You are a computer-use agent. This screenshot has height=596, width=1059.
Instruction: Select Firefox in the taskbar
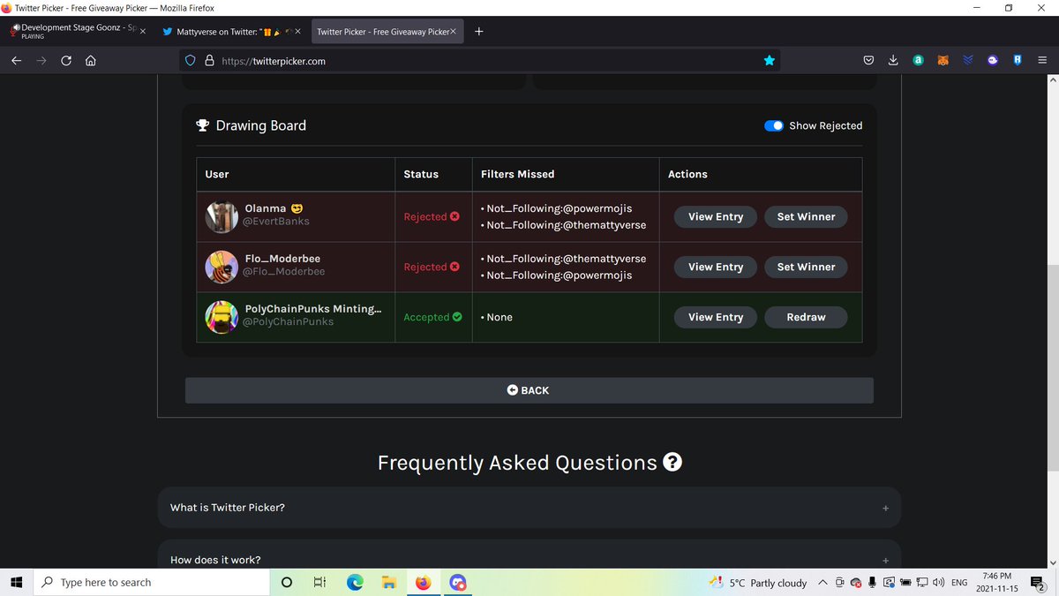coord(423,583)
